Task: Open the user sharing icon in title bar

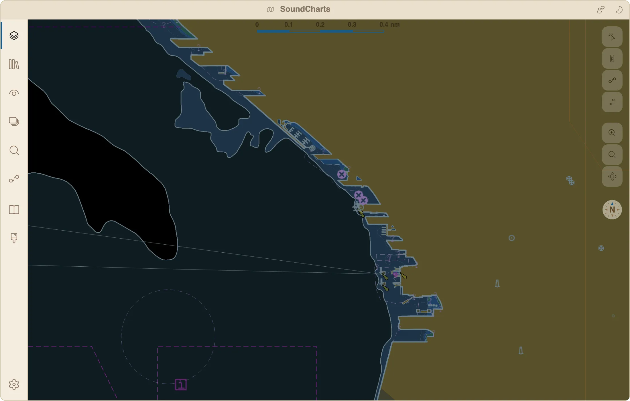Action: pyautogui.click(x=601, y=10)
